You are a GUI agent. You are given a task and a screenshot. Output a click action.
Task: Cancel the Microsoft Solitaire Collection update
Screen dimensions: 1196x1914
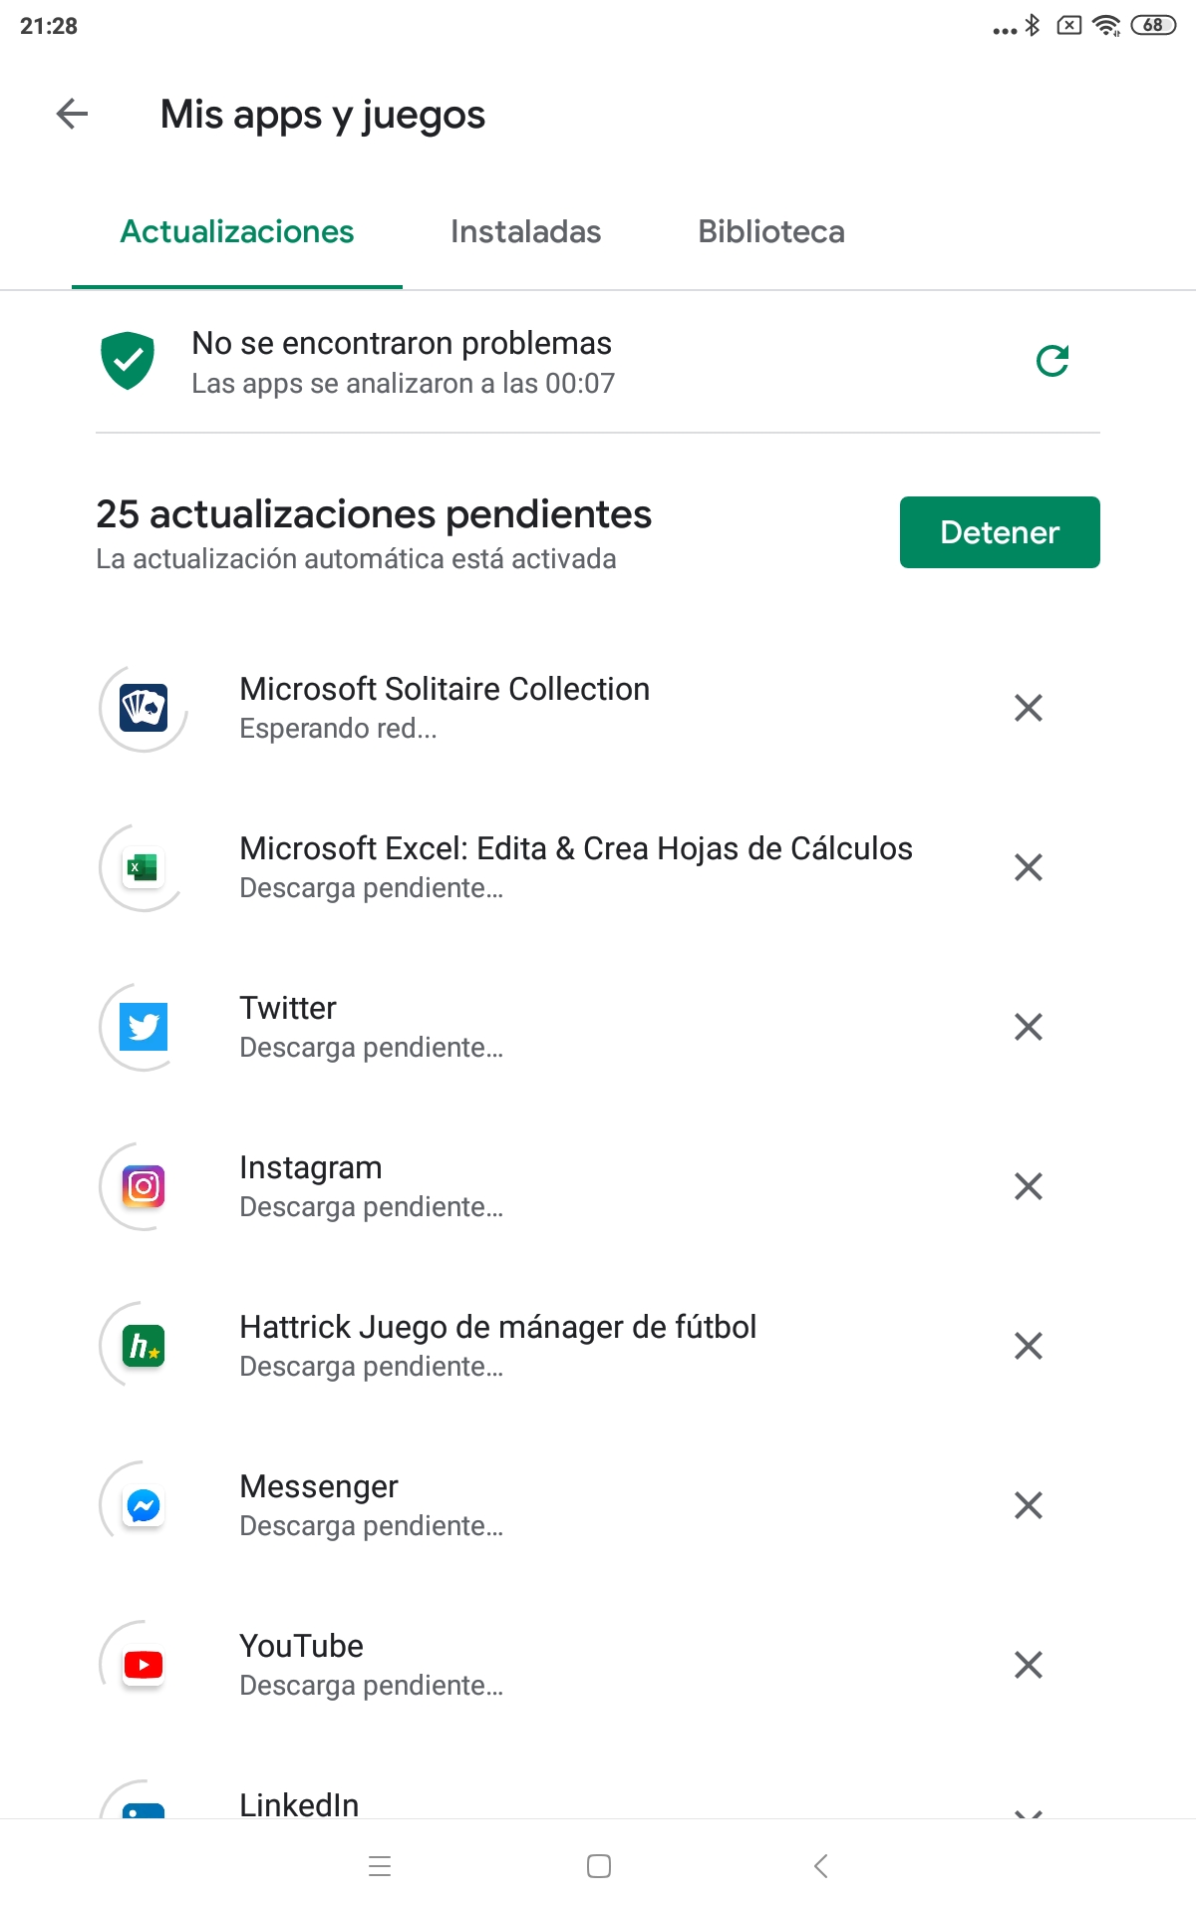click(1029, 708)
